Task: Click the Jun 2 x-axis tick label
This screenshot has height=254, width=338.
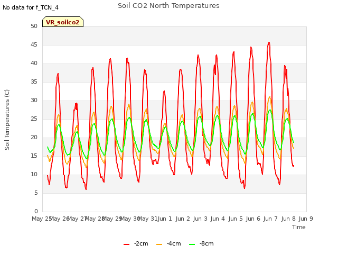Action: (x=183, y=219)
